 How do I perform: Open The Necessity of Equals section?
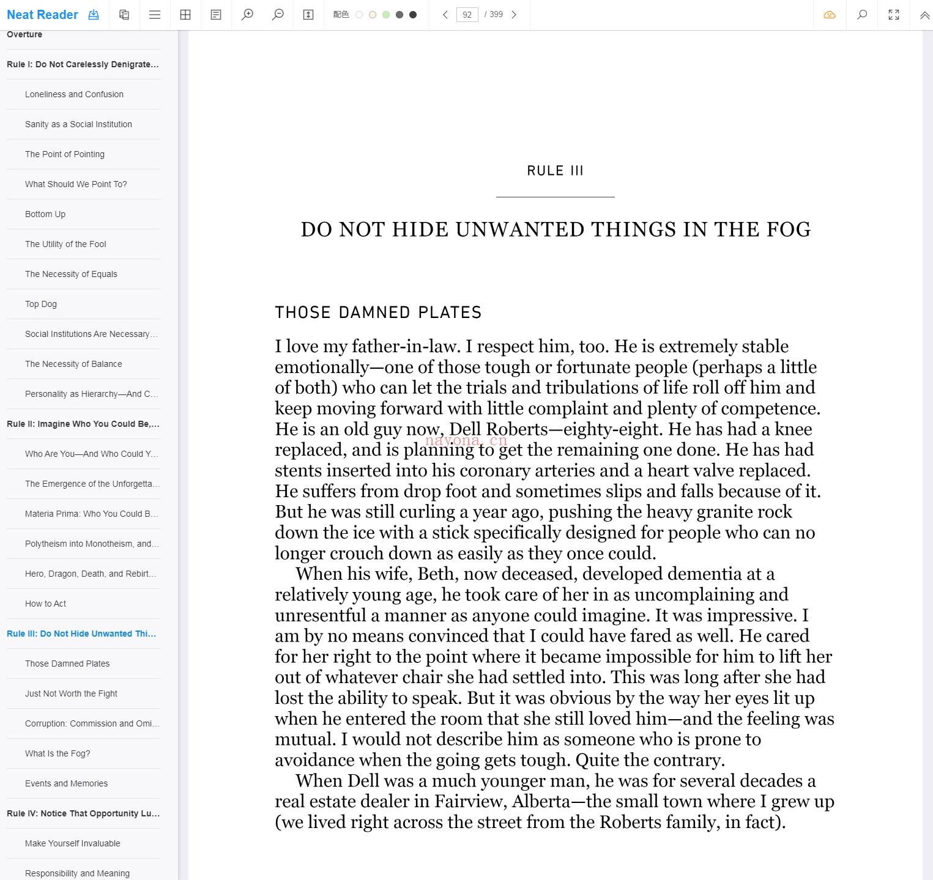(x=71, y=274)
